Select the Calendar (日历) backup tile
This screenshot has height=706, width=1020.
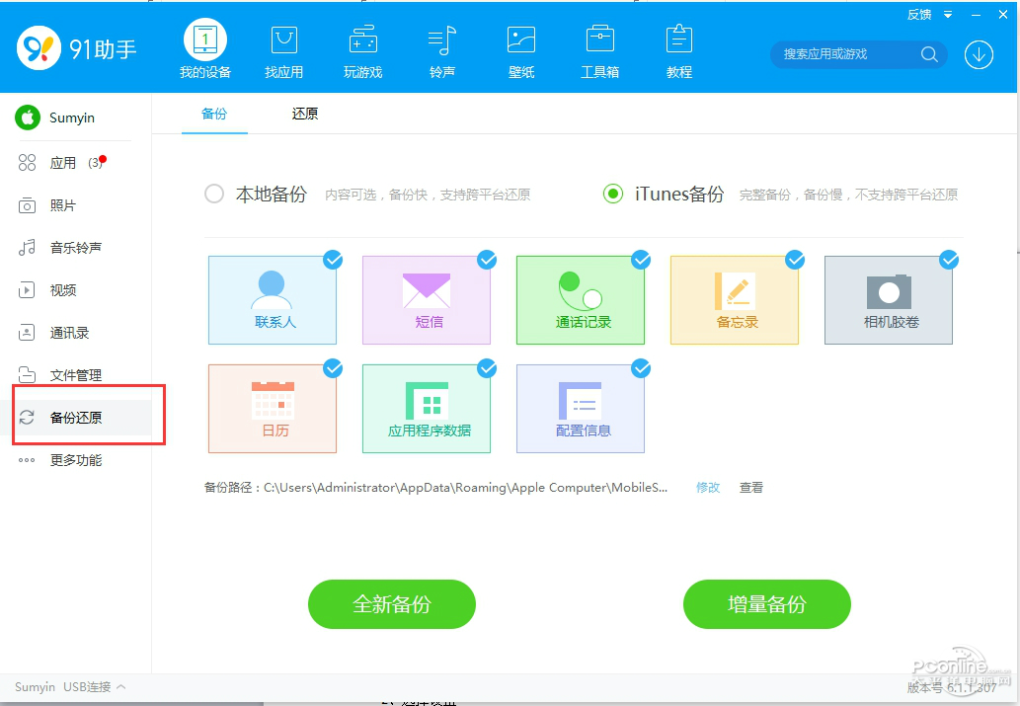point(272,409)
